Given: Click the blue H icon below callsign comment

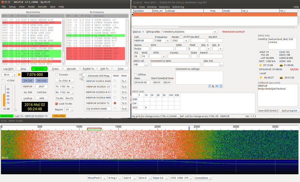Looking at the screenshot, I should point(221,86).
